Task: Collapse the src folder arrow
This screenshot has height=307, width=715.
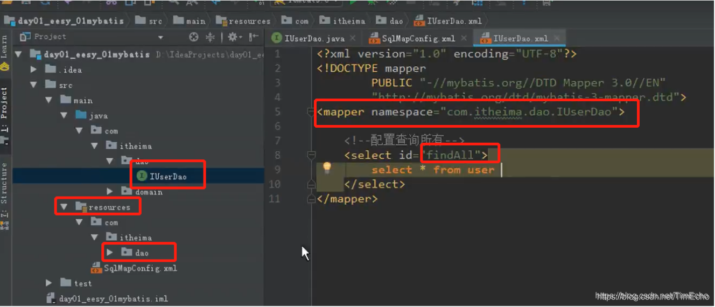Action: (34, 85)
